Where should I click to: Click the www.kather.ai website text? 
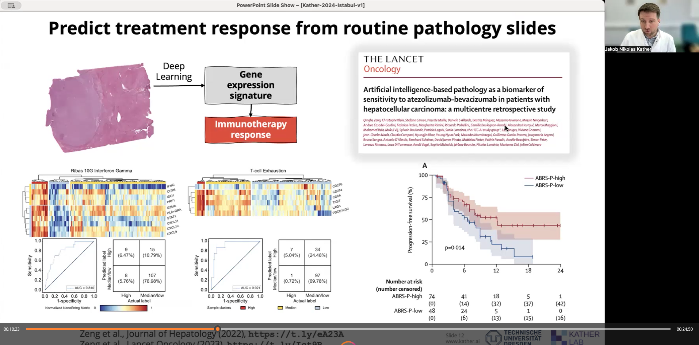pyautogui.click(x=462, y=341)
